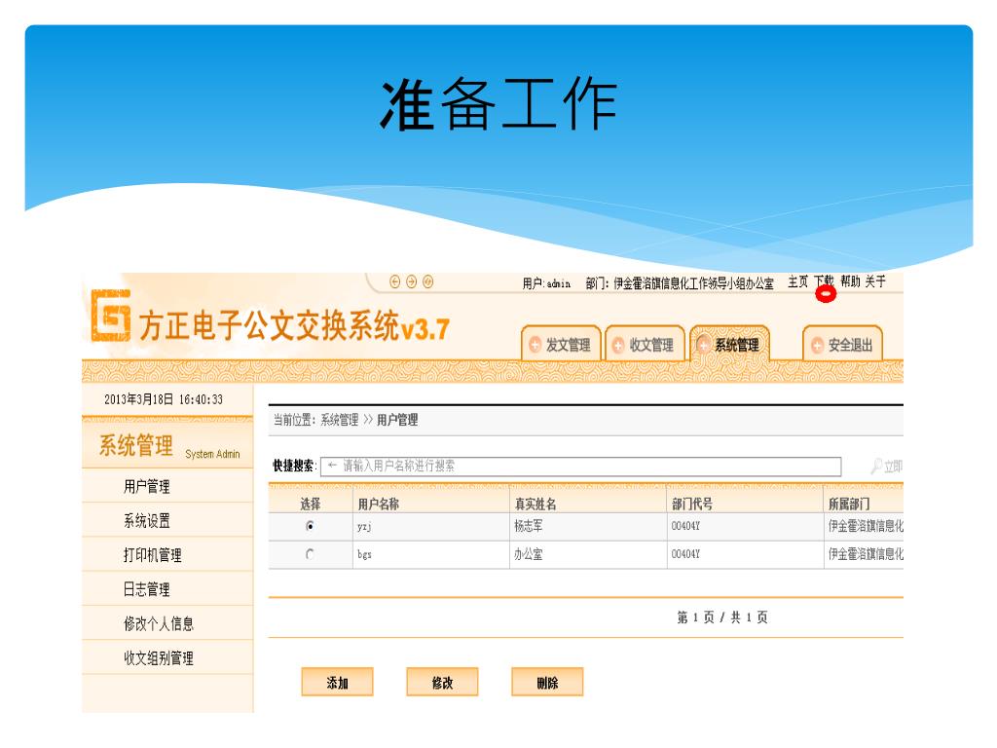
Task: Click the date and time 2013年3月18日 display
Action: [164, 399]
